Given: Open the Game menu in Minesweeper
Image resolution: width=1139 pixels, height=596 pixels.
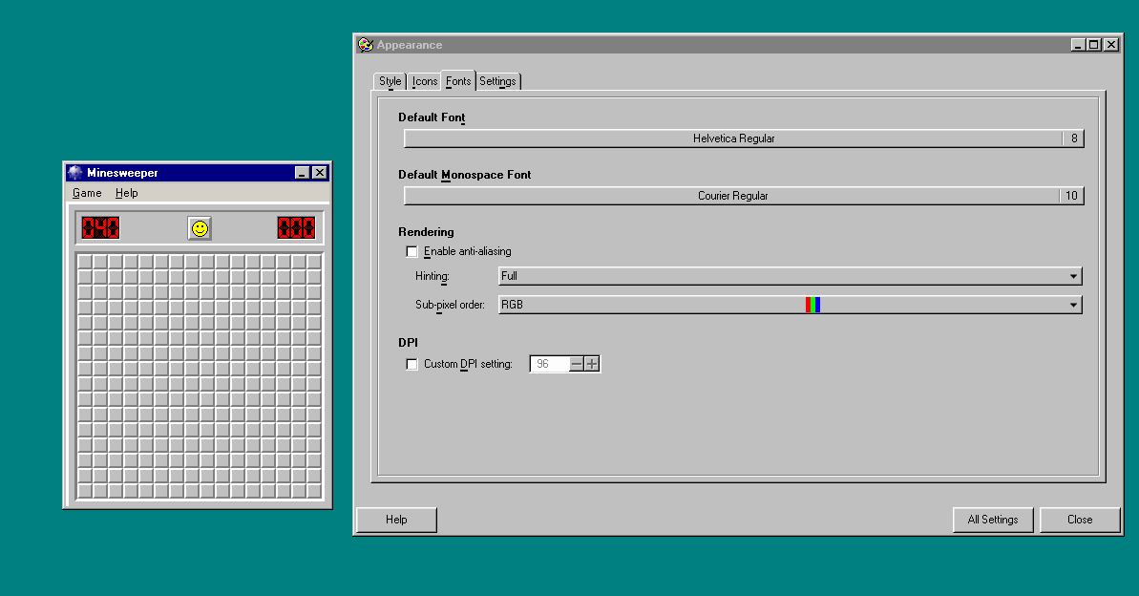Looking at the screenshot, I should (87, 193).
